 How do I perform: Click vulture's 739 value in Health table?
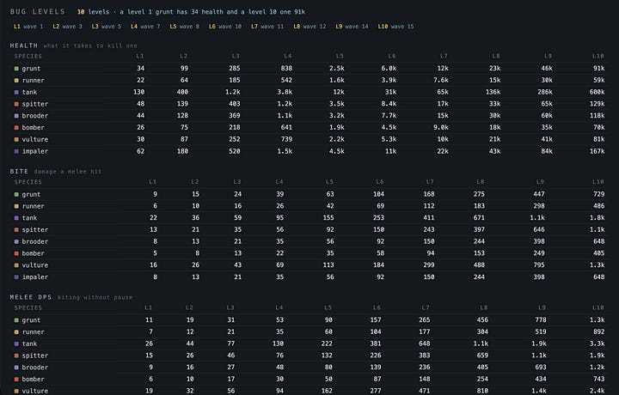click(286, 140)
